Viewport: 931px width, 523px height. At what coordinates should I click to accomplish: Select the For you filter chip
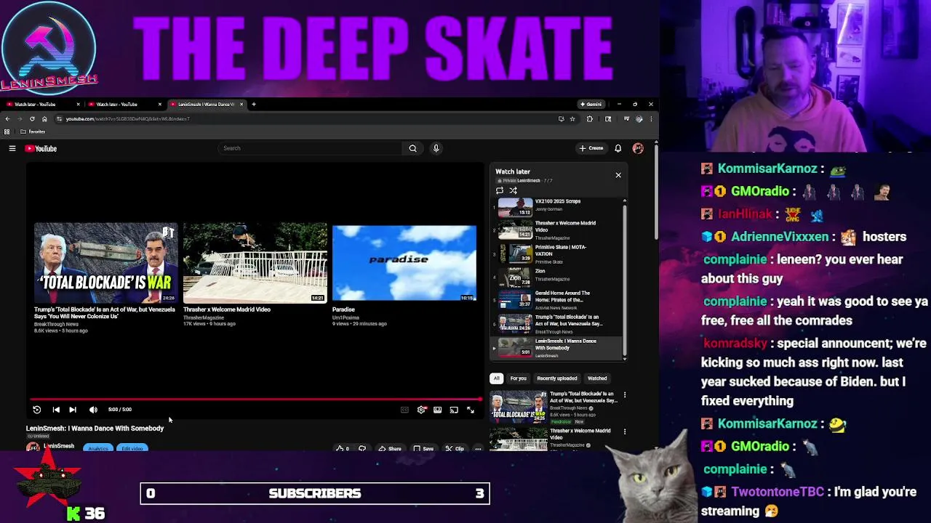pos(518,378)
